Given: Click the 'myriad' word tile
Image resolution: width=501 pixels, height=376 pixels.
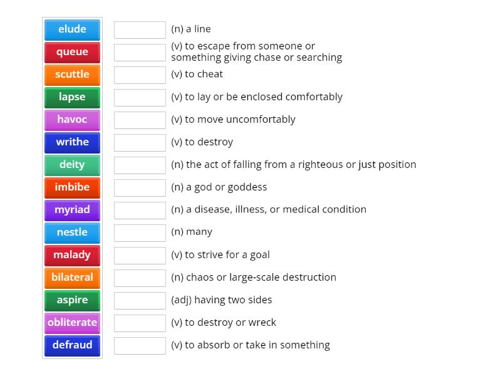Looking at the screenshot, I should (72, 210).
